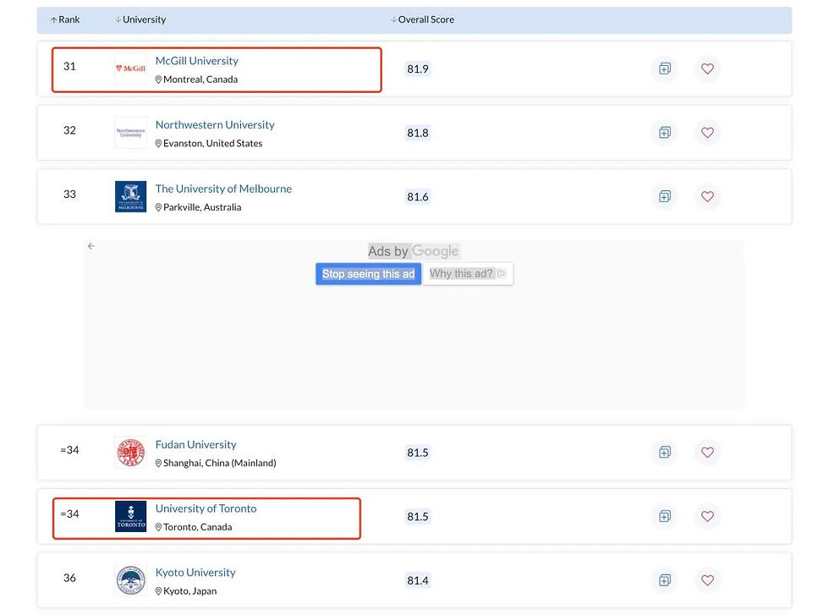This screenshot has height=615, width=829.
Task: Add University of Toronto to compare list
Action: [665, 516]
